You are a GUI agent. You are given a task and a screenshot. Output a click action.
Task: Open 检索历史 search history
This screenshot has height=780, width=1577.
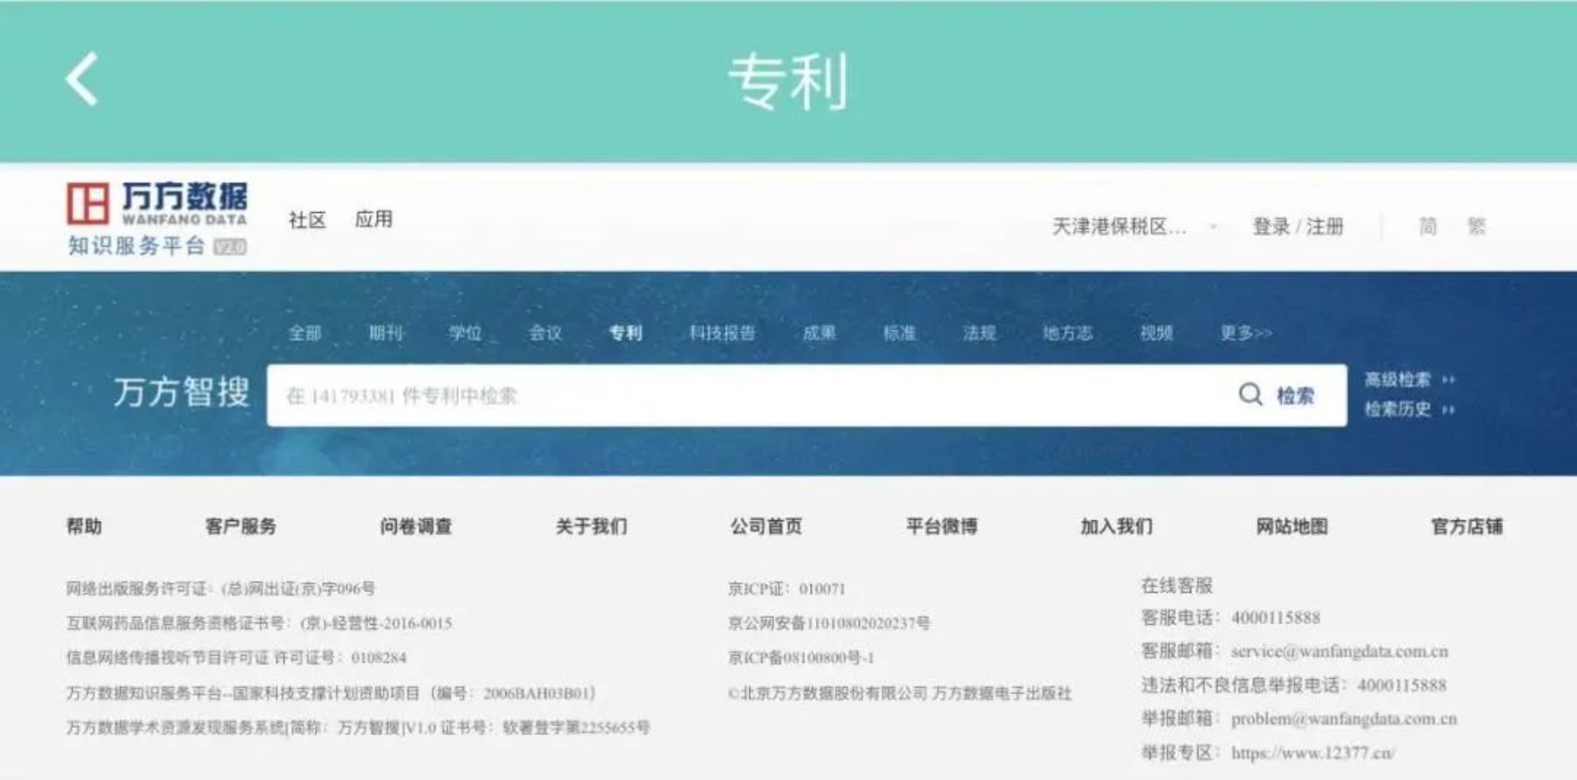tap(1409, 410)
